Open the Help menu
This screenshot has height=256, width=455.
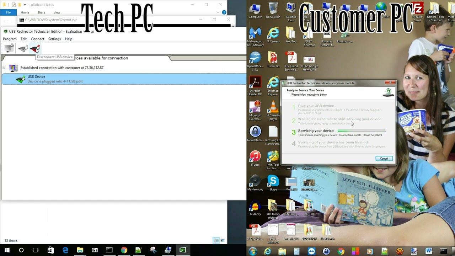(x=69, y=39)
